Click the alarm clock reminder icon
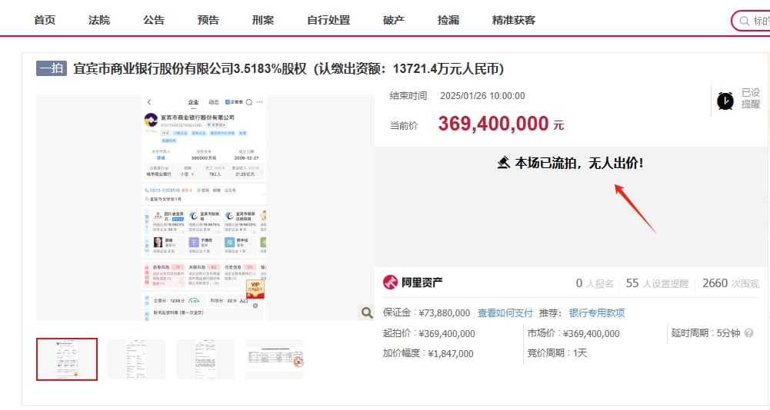 pos(725,101)
